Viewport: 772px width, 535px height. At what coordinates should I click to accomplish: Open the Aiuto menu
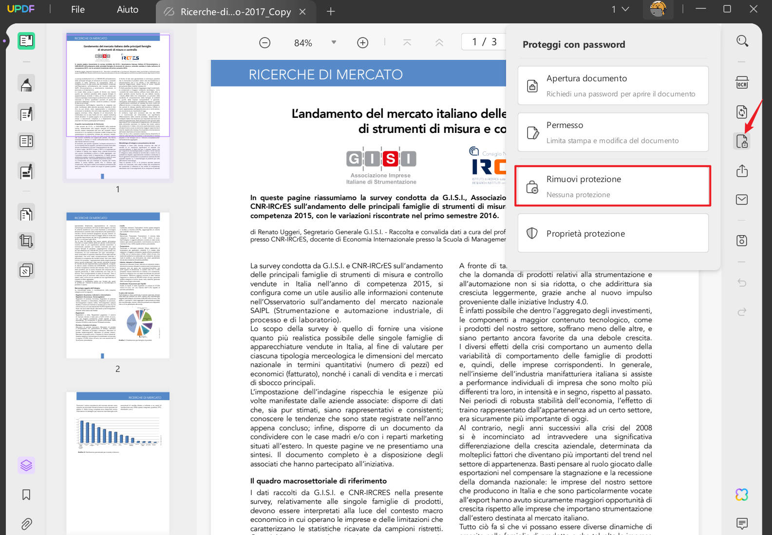128,9
